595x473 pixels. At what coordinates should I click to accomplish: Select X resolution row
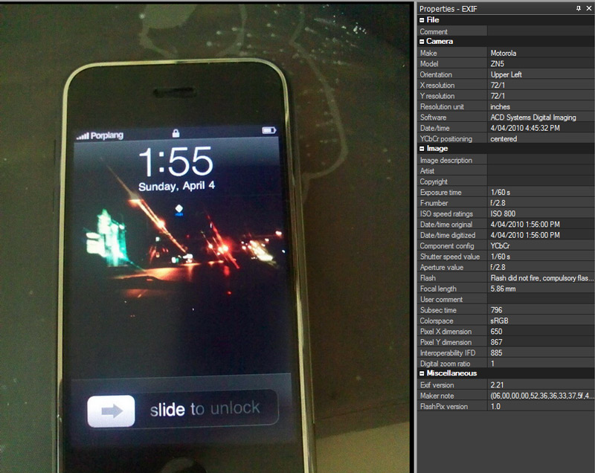pyautogui.click(x=506, y=85)
